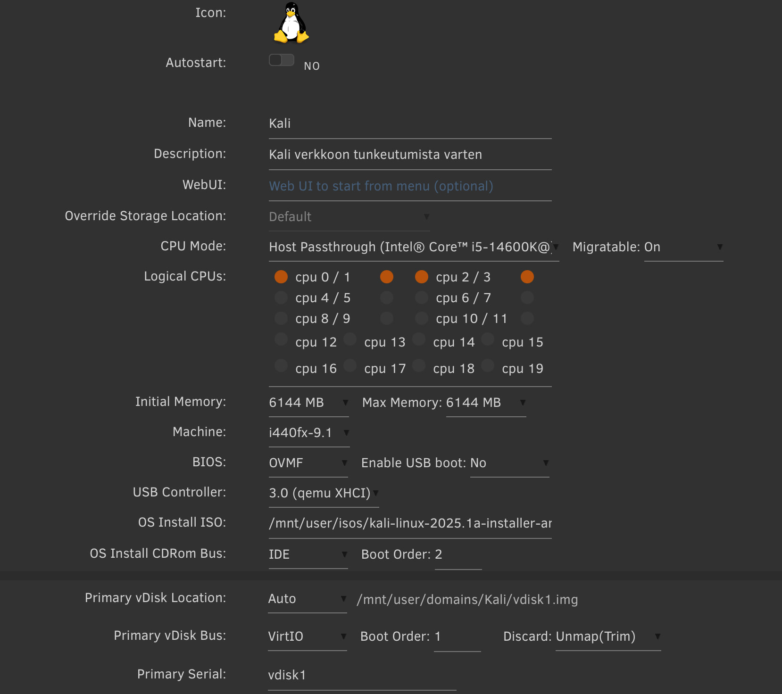
Task: Open the Migratable dropdown
Action: pyautogui.click(x=683, y=247)
